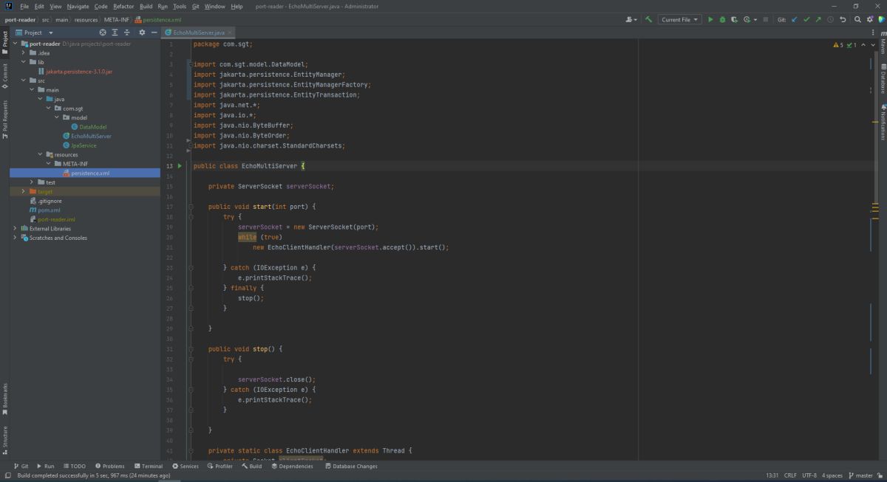Open the Refactor menu
The image size is (887, 482).
[123, 6]
